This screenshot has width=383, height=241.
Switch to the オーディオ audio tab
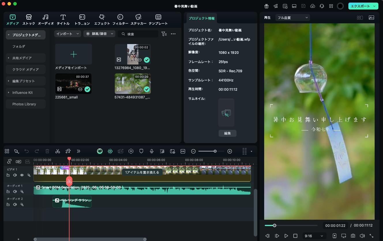tap(46, 20)
